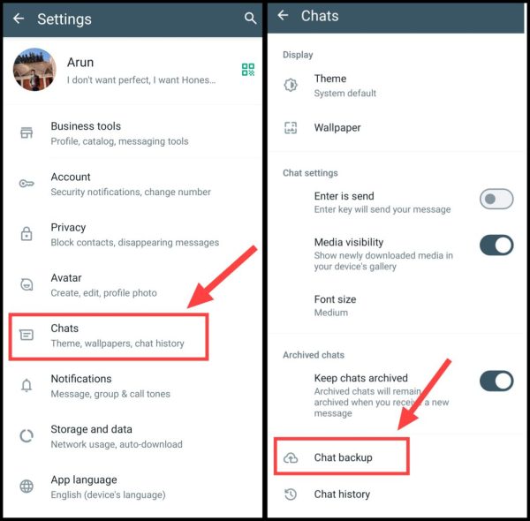Tap the search icon in Settings header

250,19
